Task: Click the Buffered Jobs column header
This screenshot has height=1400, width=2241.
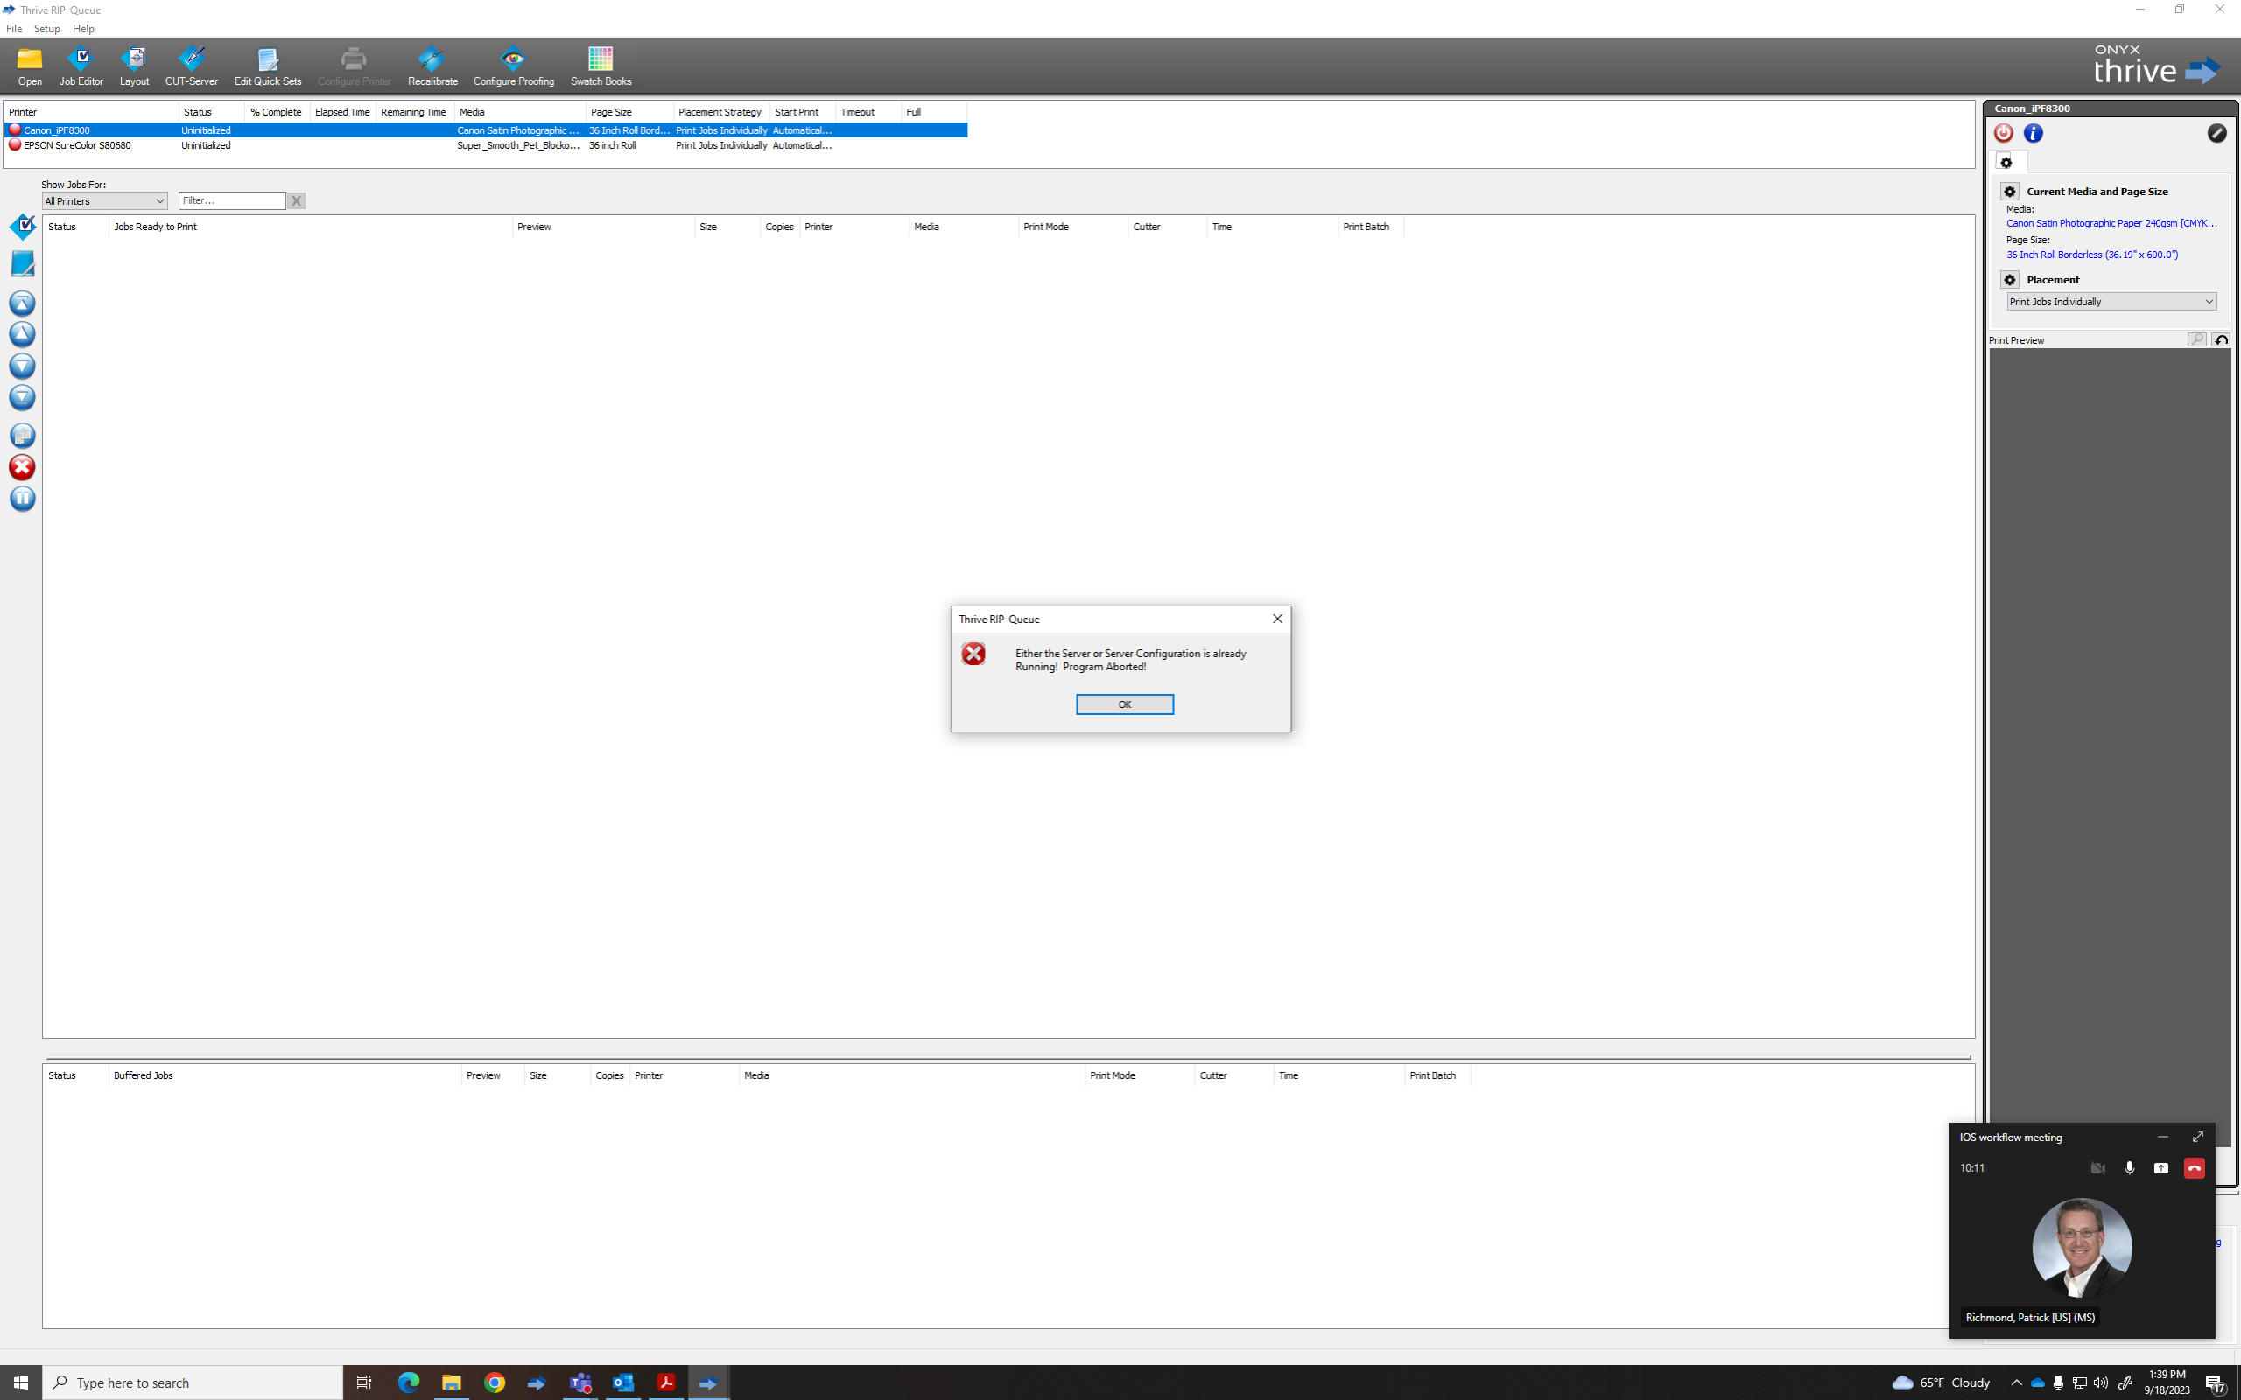Action: click(285, 1076)
